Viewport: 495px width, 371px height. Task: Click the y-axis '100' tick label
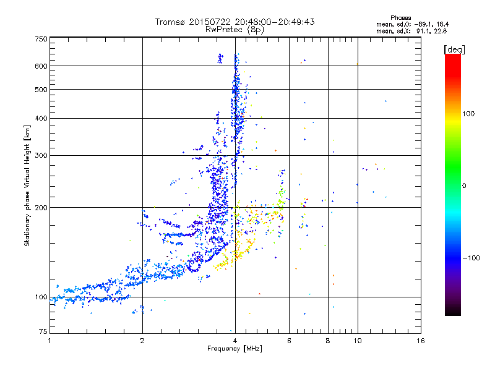click(41, 297)
